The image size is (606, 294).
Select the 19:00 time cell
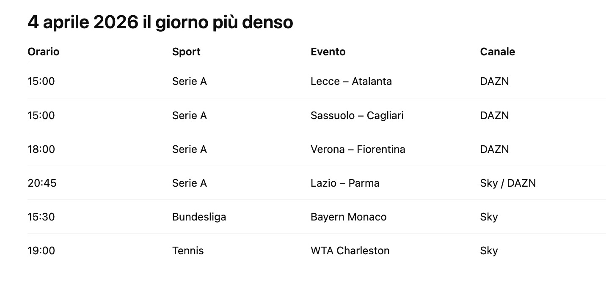(41, 250)
